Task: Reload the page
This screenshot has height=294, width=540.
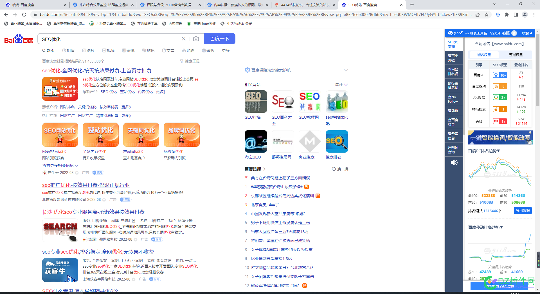Action: (24, 15)
